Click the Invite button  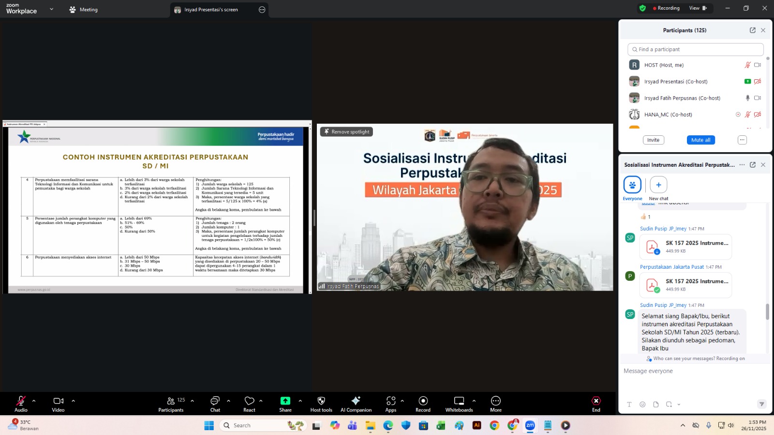pyautogui.click(x=653, y=140)
